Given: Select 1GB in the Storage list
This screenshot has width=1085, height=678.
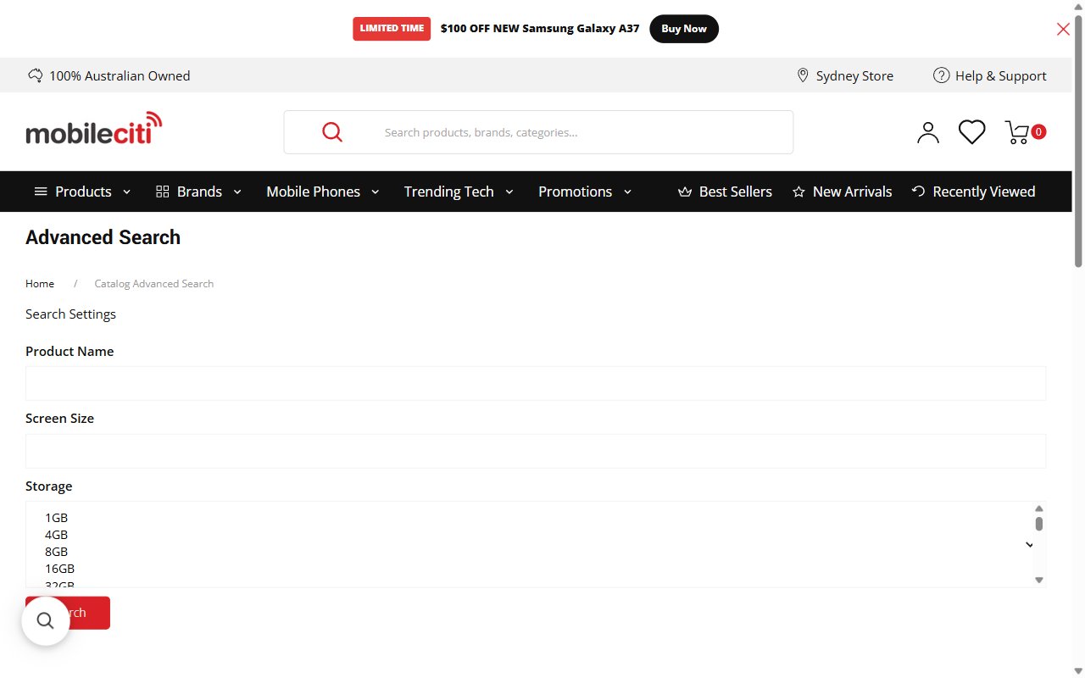Looking at the screenshot, I should pos(56,518).
